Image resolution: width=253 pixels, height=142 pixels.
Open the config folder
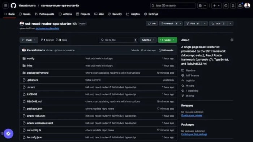[31, 59]
